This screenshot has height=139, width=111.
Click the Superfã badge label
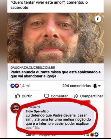point(35,107)
